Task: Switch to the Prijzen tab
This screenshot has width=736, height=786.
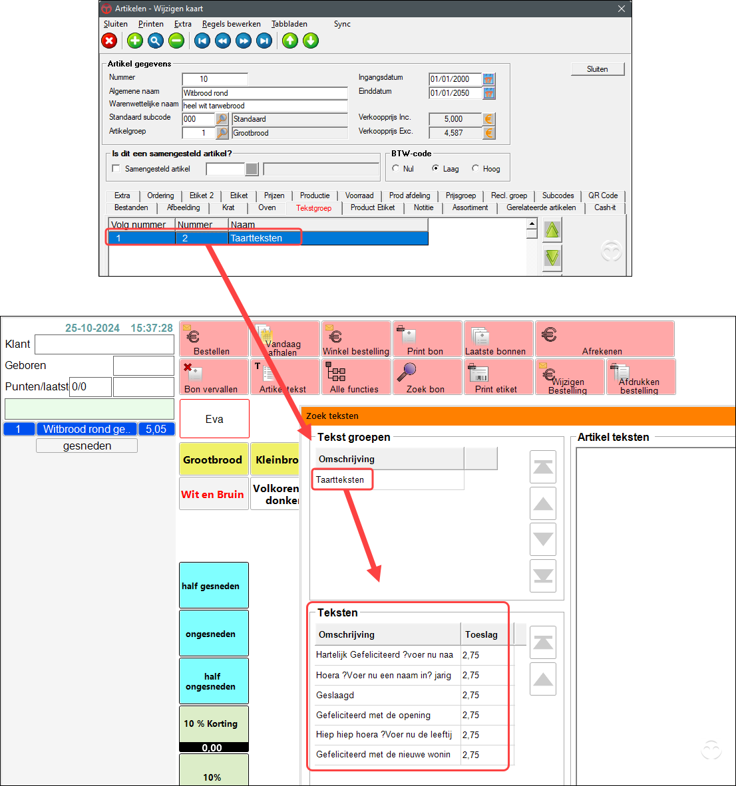Action: point(274,196)
